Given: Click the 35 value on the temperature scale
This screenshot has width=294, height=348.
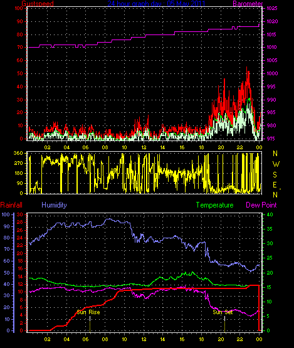Looking at the screenshot, I should click(270, 229).
